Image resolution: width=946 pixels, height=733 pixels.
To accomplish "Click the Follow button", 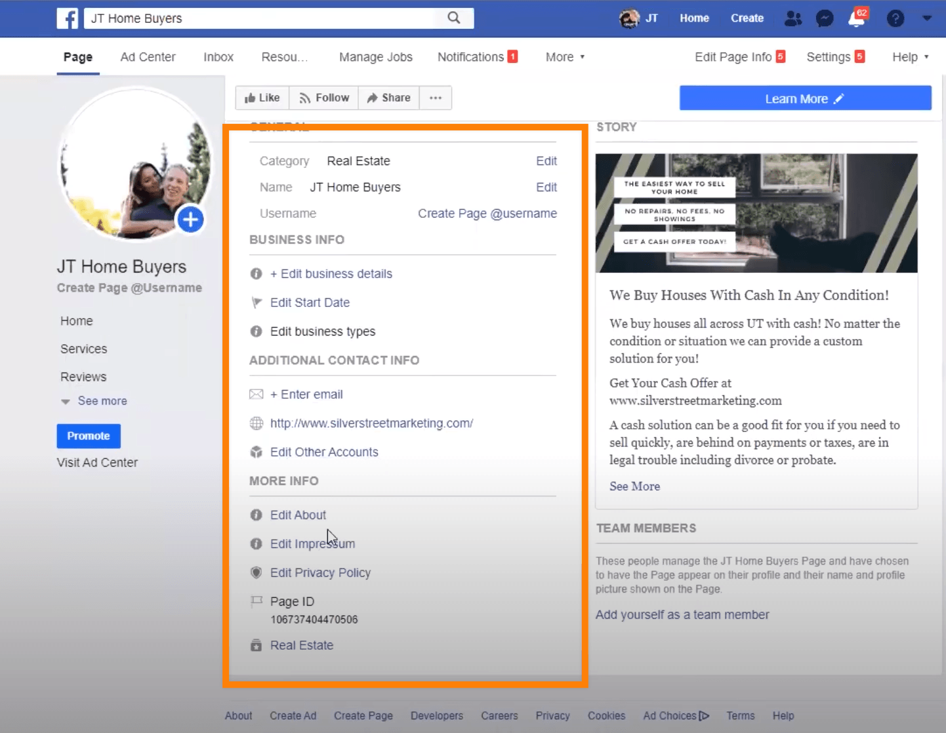I will [x=324, y=98].
